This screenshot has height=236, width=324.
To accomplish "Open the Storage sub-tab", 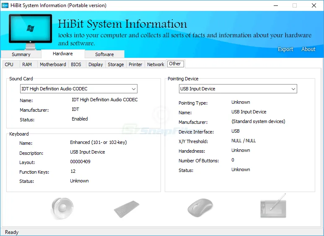I will (x=116, y=64).
